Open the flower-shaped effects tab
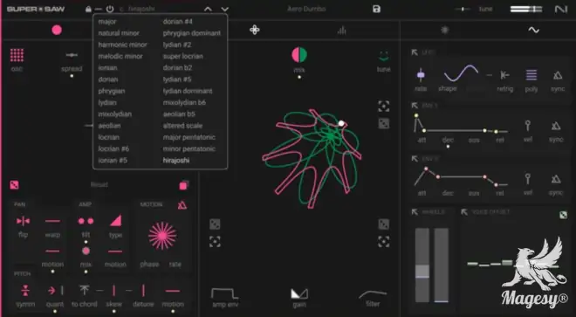 [255, 31]
